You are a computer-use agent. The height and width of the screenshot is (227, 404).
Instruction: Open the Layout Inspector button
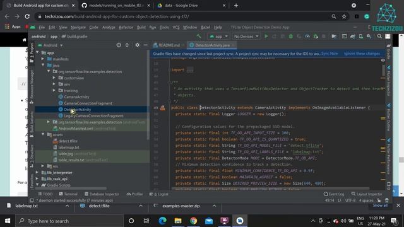(367, 194)
